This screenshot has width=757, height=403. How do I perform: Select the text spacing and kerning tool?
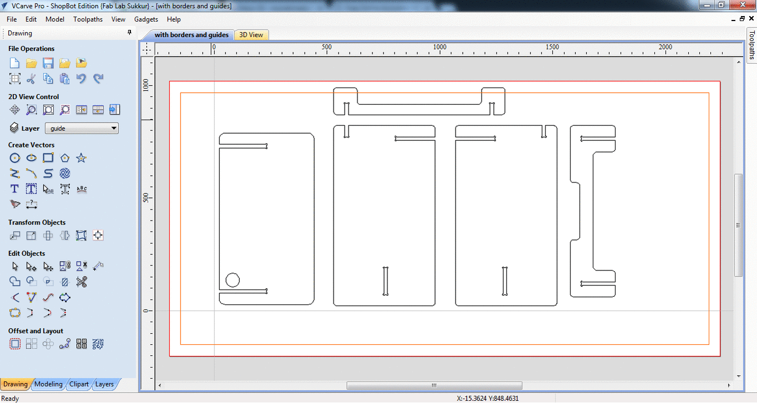(x=65, y=189)
